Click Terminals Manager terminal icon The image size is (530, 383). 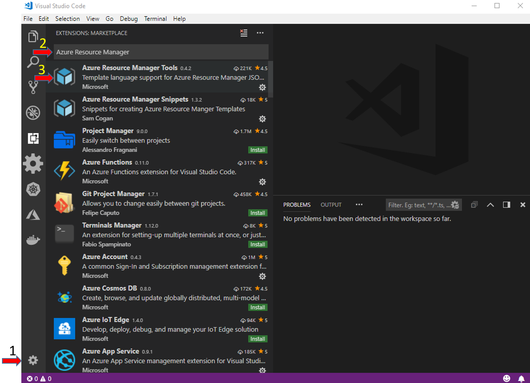[64, 233]
